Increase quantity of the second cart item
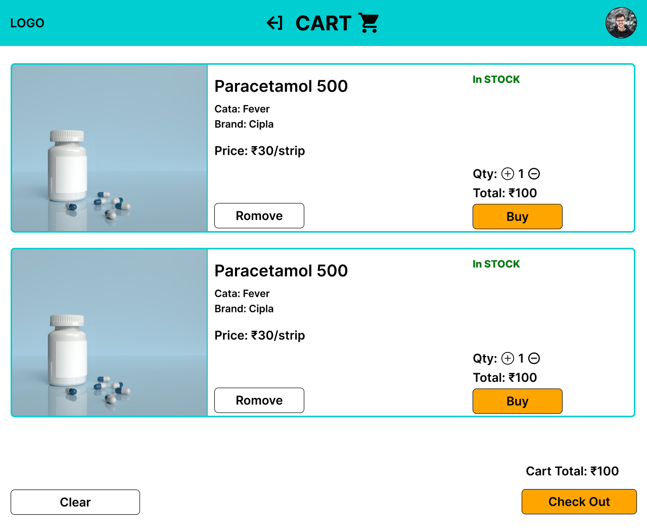This screenshot has height=531, width=647. [507, 359]
